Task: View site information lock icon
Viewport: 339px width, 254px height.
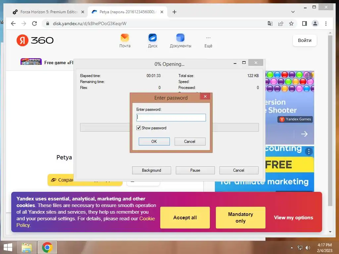Action: pos(48,23)
